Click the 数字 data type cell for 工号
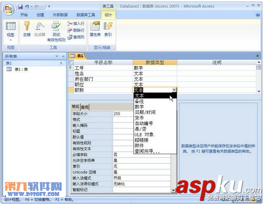The height and width of the screenshot is (204, 265). 155,68
